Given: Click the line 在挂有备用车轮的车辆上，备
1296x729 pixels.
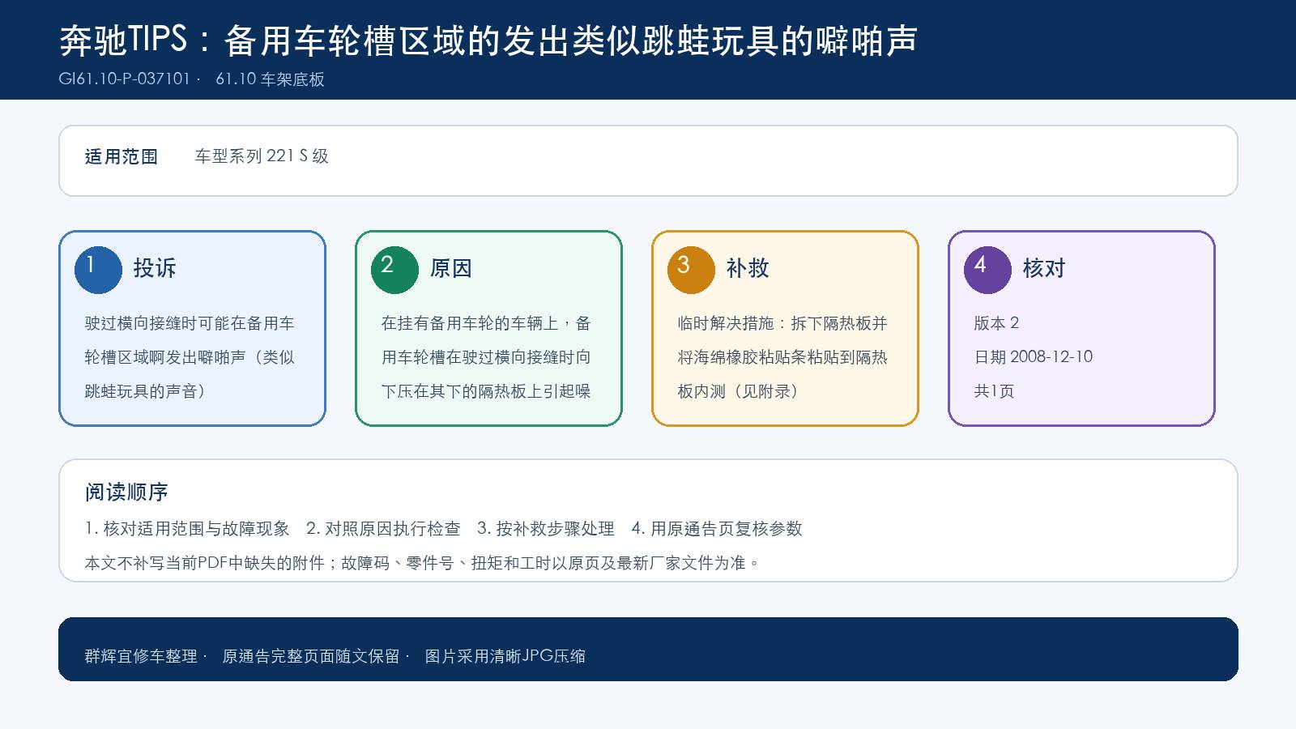Looking at the screenshot, I should click(486, 323).
